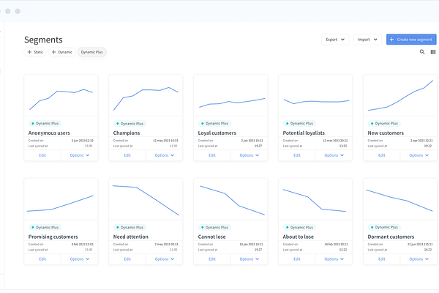This screenshot has width=439, height=293.
Task: Select the Dormant customers title
Action: [x=391, y=237]
